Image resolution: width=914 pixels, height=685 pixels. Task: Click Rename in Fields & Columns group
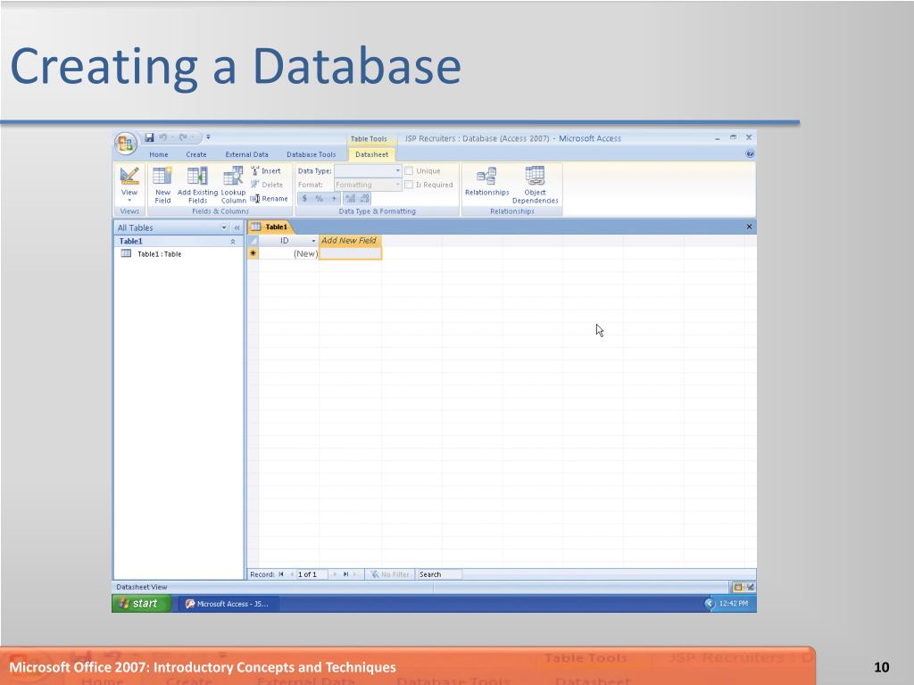(x=270, y=199)
